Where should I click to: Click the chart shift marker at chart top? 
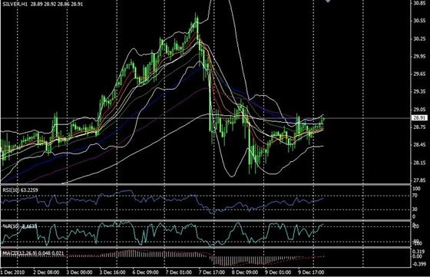pos(327,1)
